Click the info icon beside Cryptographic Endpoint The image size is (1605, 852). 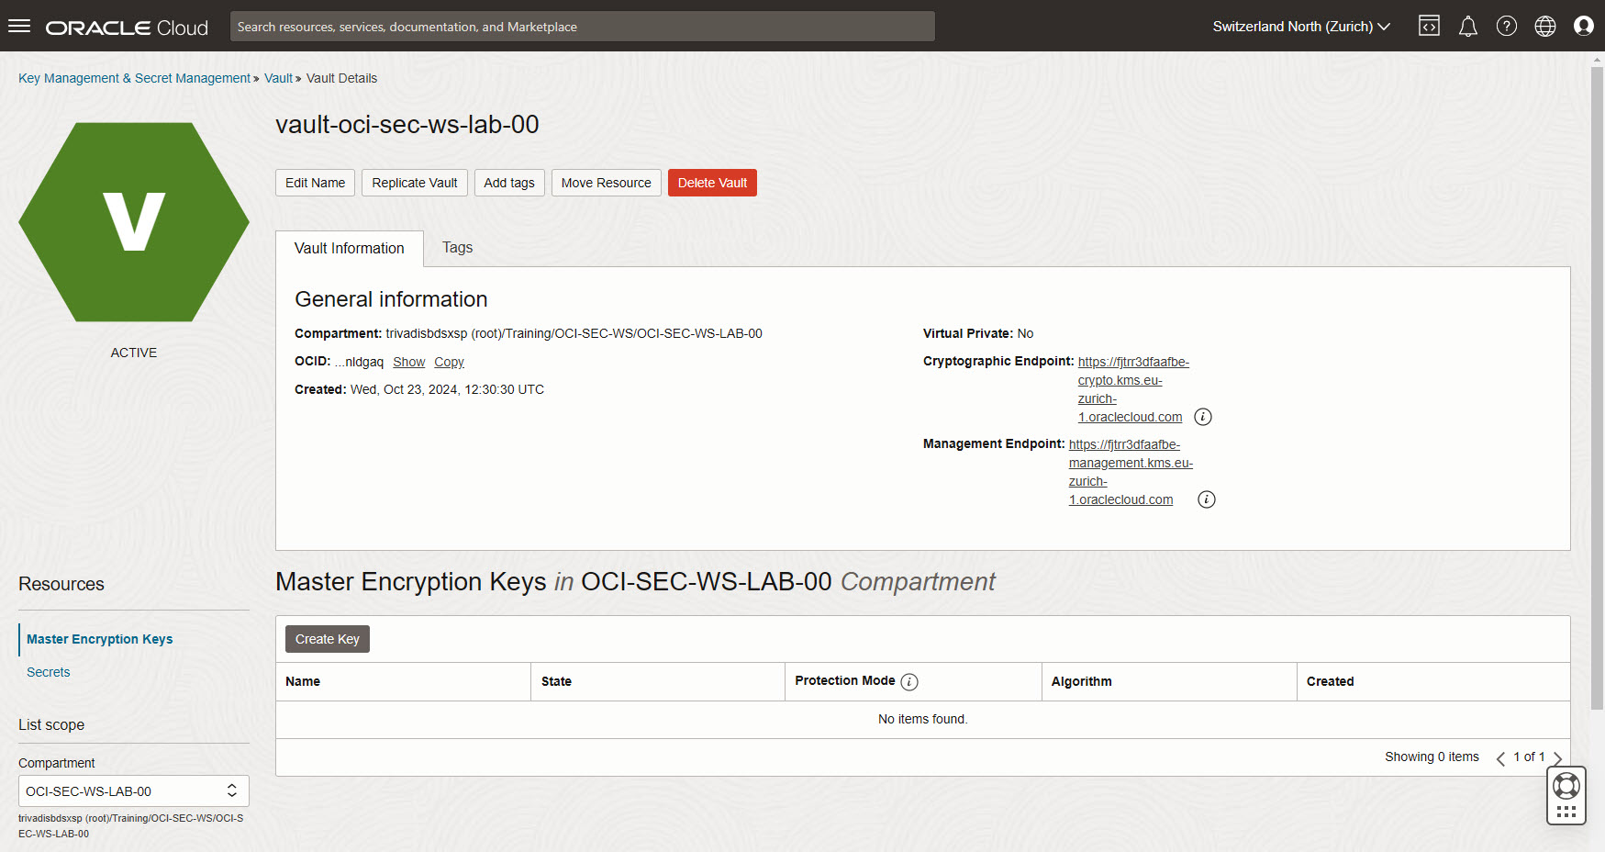pos(1203,417)
